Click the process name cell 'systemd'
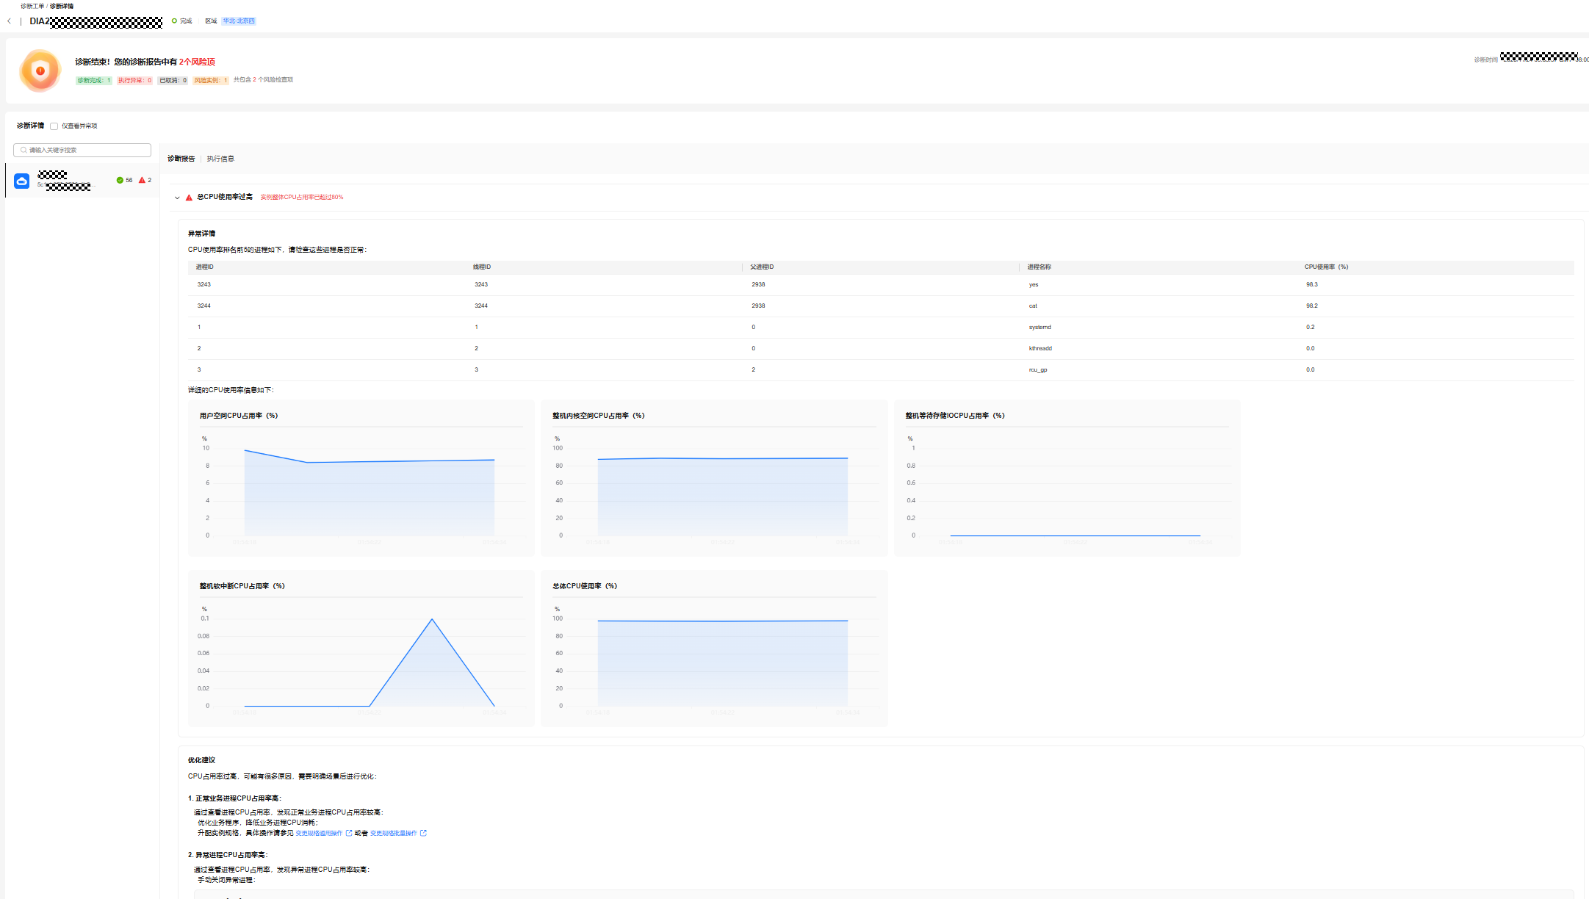The height and width of the screenshot is (899, 1589). [x=1039, y=328]
